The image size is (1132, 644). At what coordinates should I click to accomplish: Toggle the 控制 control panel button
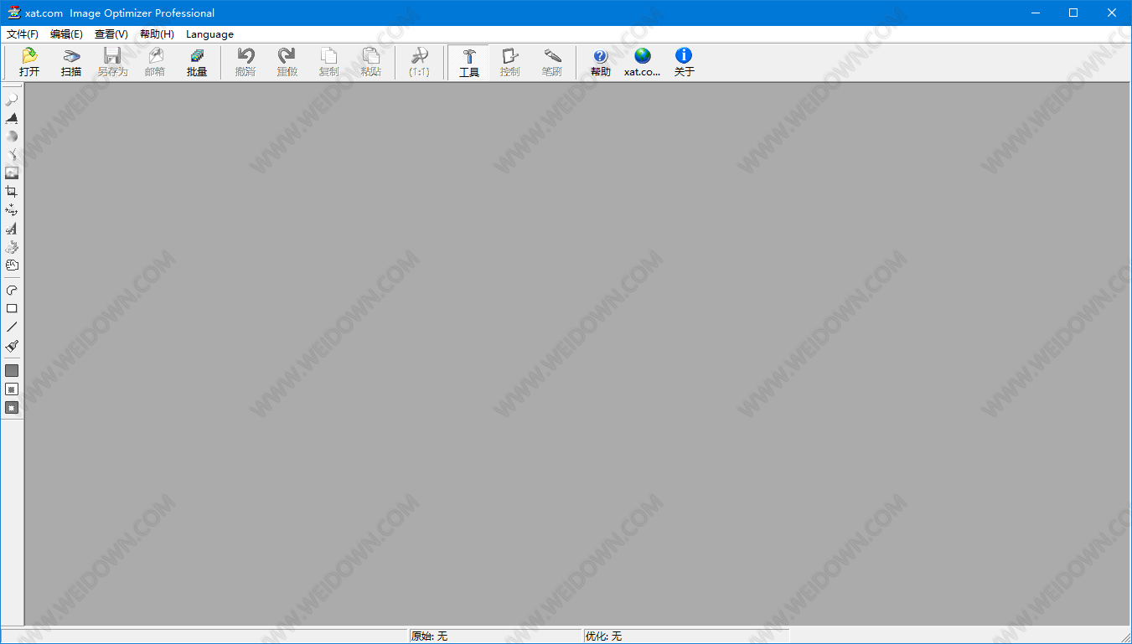pyautogui.click(x=510, y=63)
